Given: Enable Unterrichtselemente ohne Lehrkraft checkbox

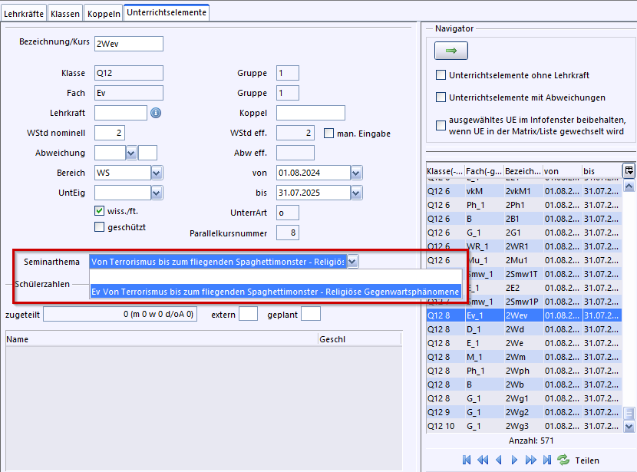Looking at the screenshot, I should (441, 75).
